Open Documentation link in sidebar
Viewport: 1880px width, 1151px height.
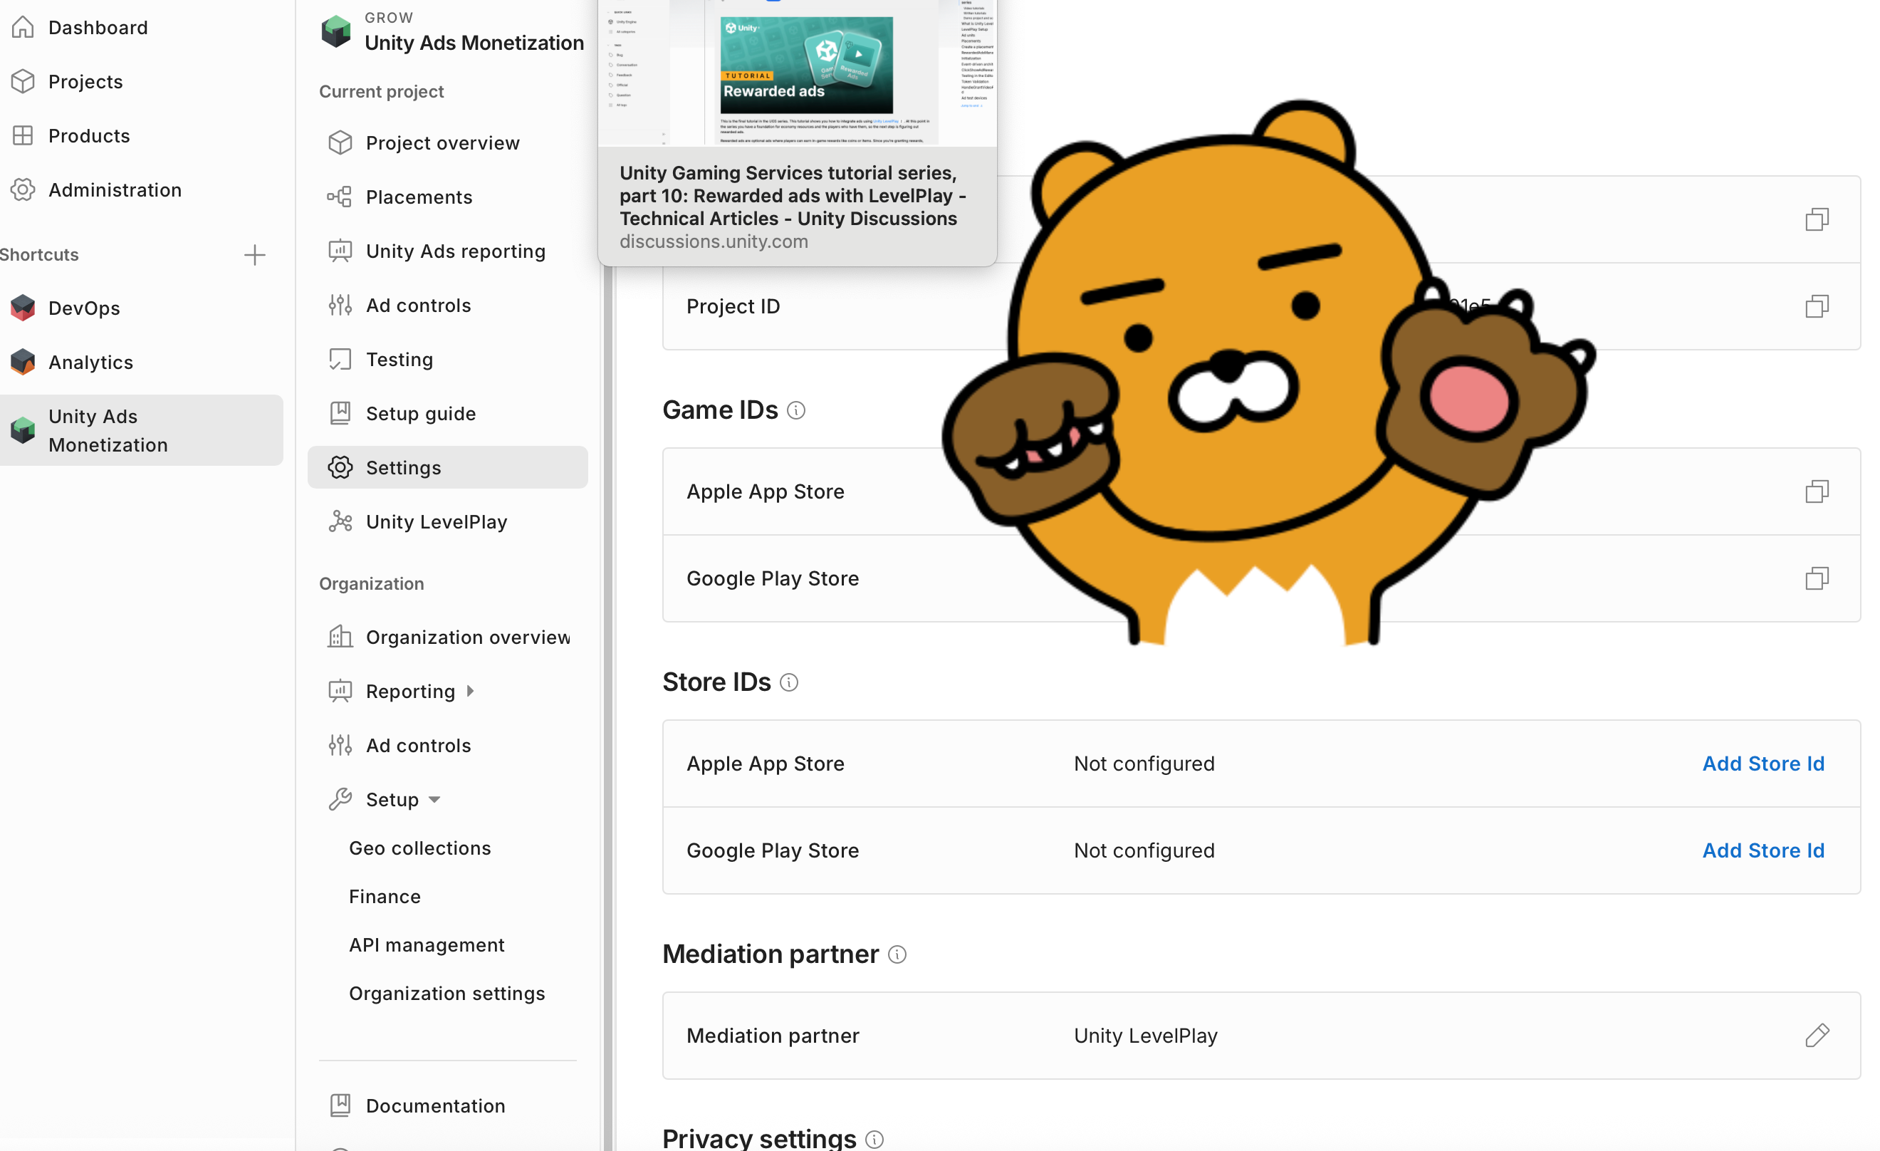pos(435,1105)
